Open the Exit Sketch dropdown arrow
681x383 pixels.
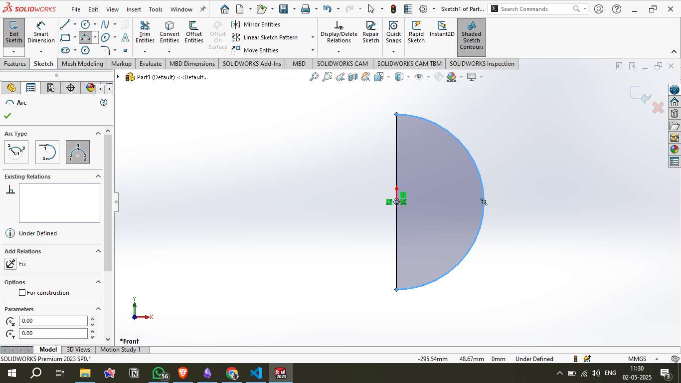13,51
